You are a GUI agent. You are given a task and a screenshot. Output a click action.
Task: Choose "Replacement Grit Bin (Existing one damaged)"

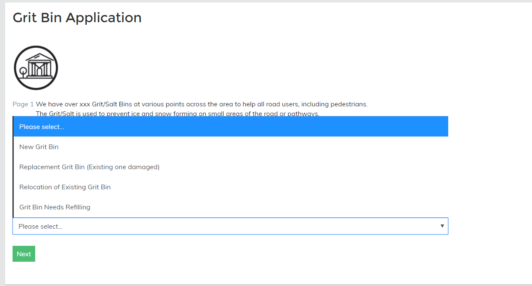(89, 167)
